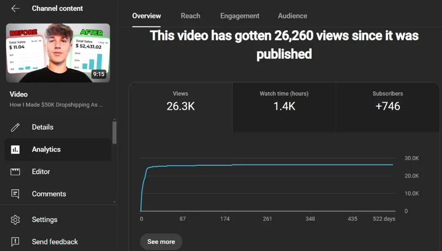Click the sidebar scroll down arrow
This screenshot has width=442, height=251.
coord(114,202)
